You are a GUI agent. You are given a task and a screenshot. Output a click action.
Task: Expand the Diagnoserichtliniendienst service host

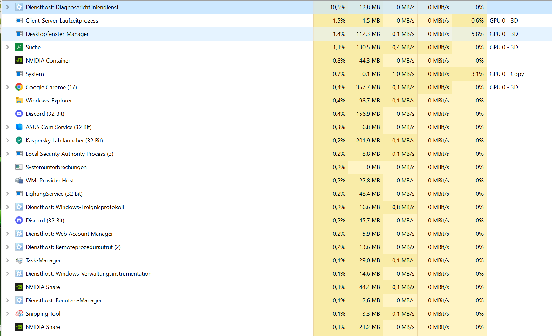(x=8, y=7)
